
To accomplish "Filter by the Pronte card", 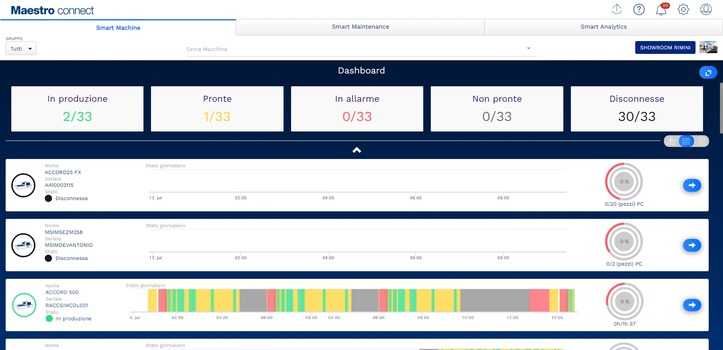I will (217, 109).
